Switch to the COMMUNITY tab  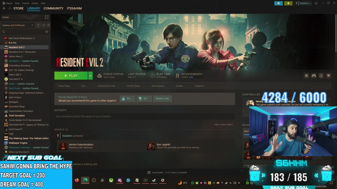pyautogui.click(x=53, y=8)
